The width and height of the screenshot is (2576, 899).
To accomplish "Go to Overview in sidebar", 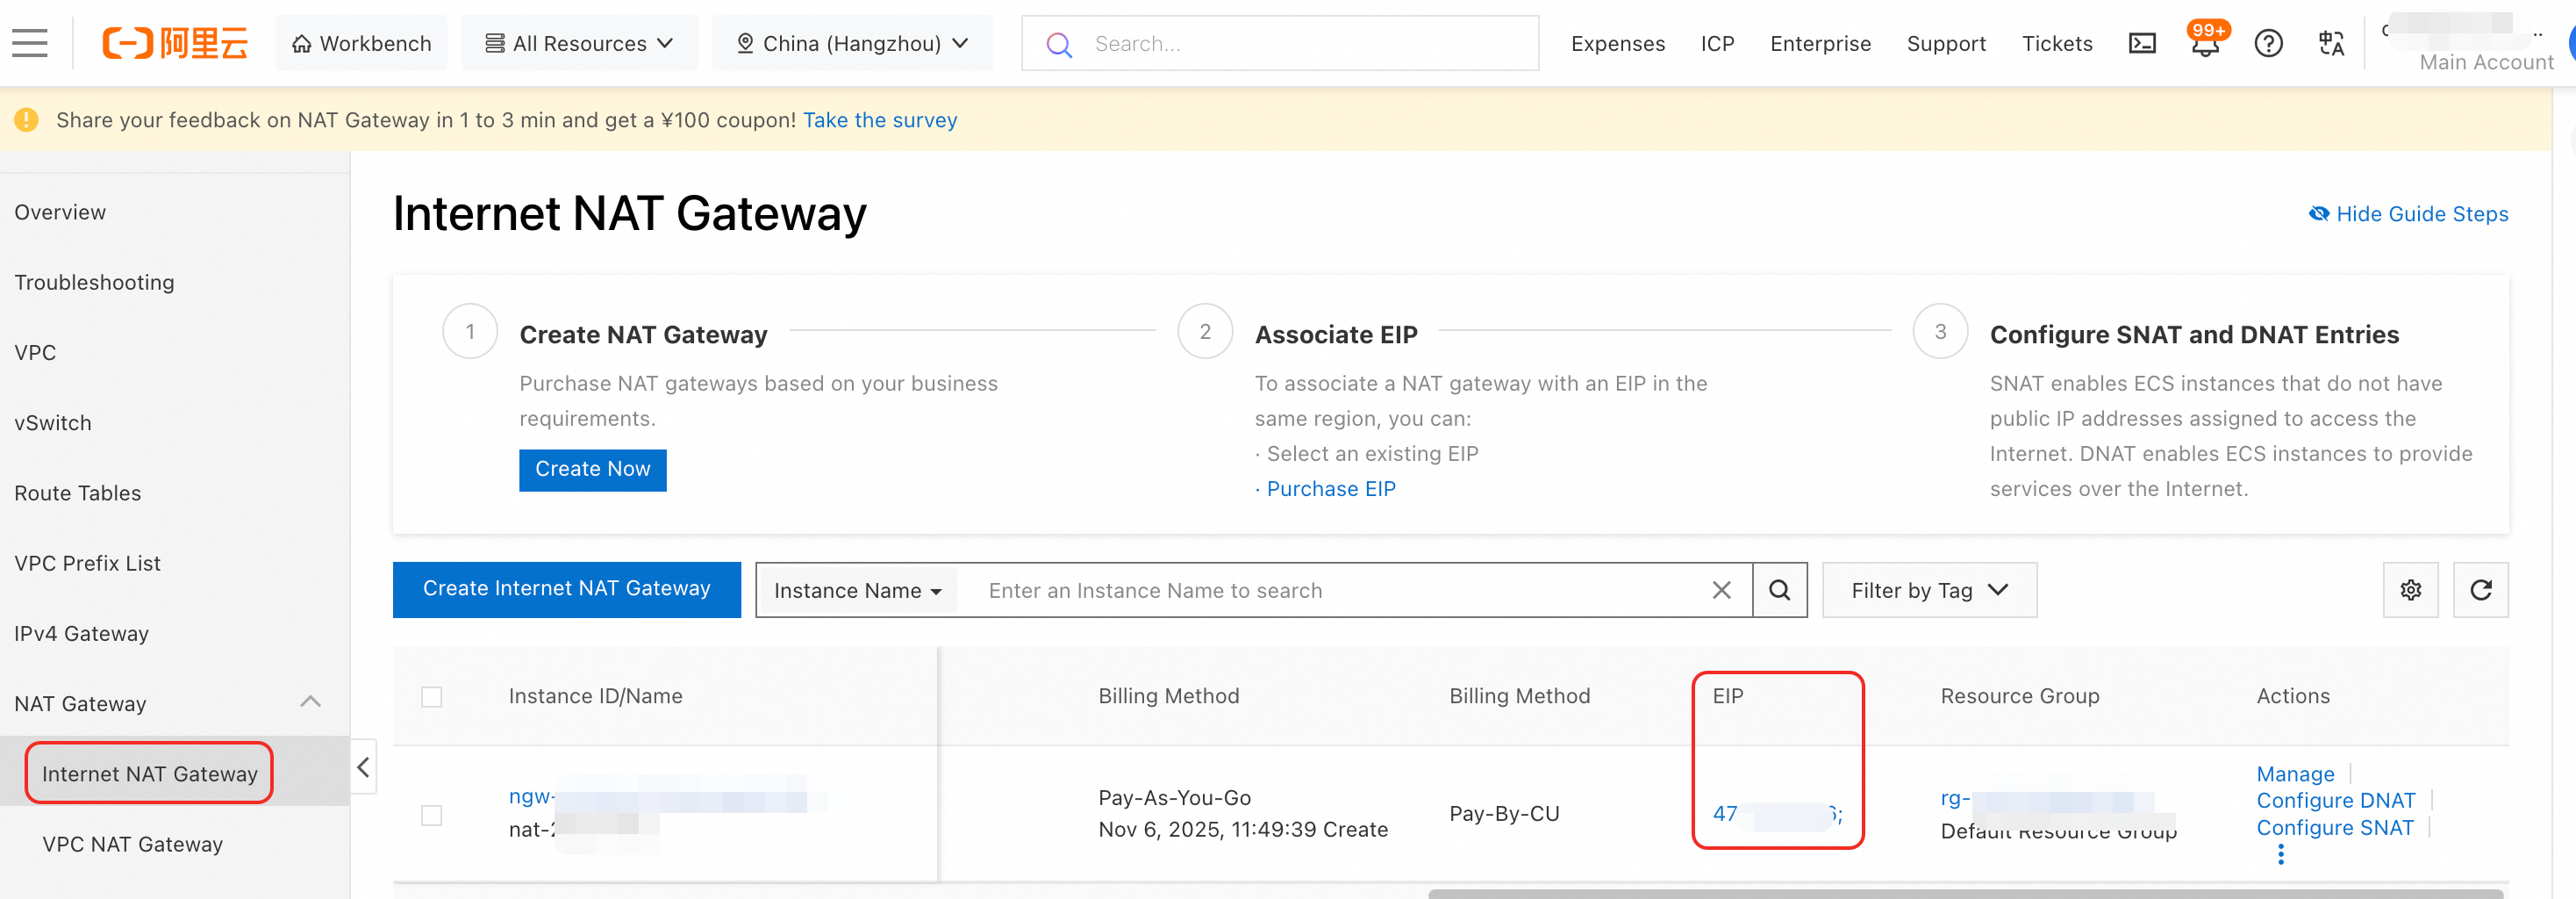I will tap(60, 212).
